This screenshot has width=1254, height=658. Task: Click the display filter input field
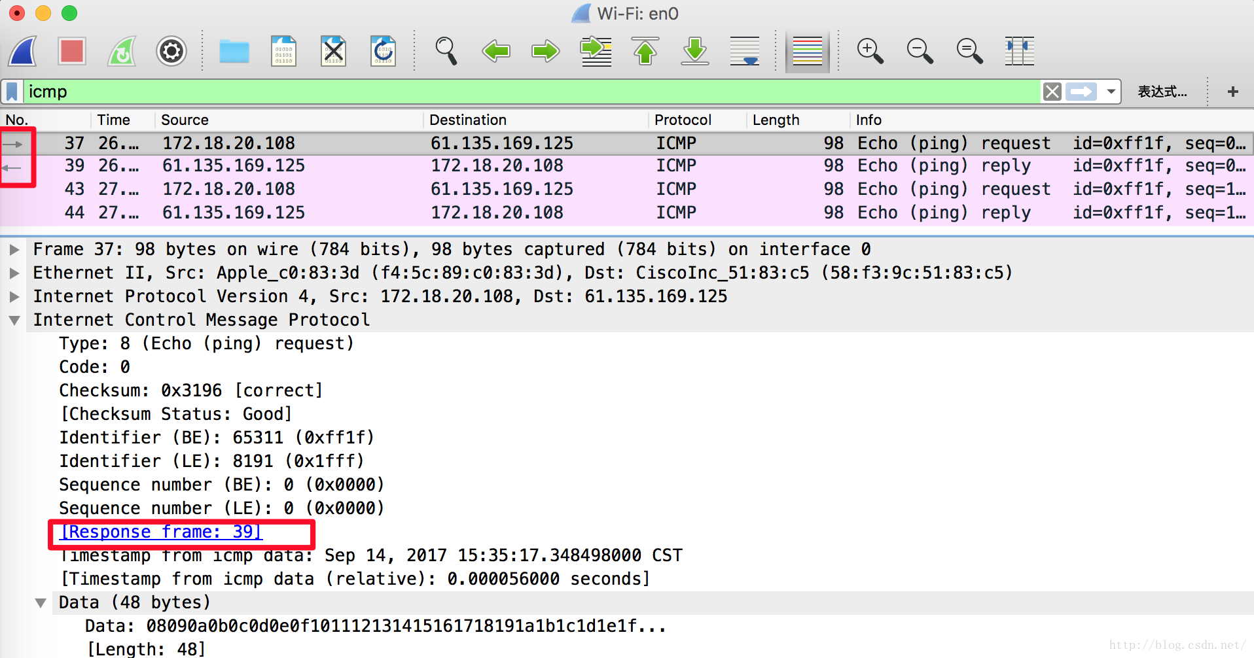point(533,92)
